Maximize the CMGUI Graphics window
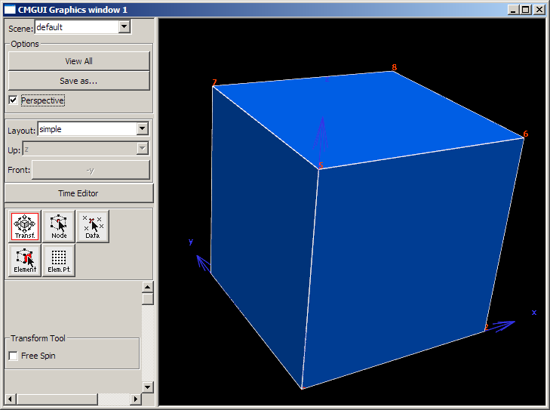550x410 pixels. tap(525, 10)
